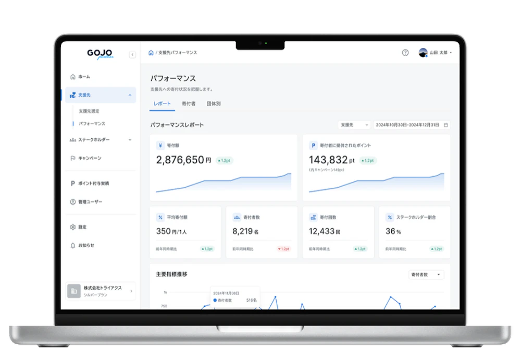Click the キャンペーン flag icon
Viewport: 521px width, 350px height.
[73, 159]
